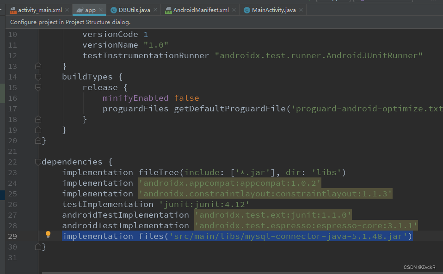Click the versionName keyword
The image size is (443, 274).
(110, 45)
